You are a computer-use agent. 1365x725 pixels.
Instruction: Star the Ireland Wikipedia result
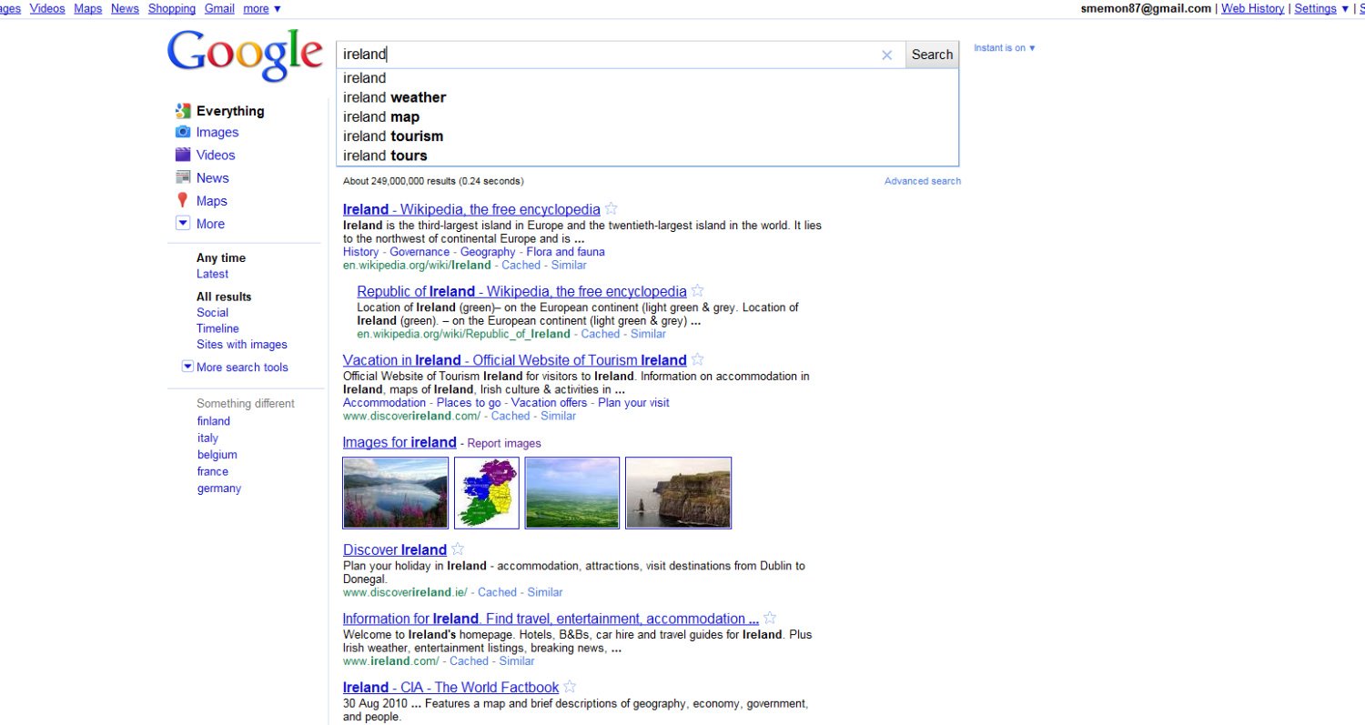pyautogui.click(x=612, y=208)
